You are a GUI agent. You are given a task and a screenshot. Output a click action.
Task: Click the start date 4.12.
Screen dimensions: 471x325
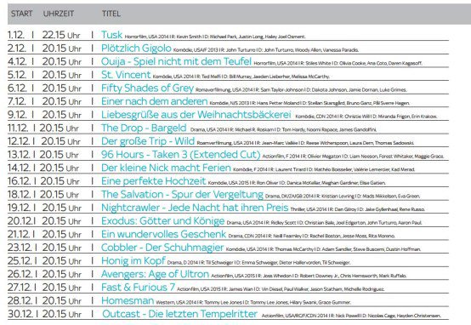pos(17,61)
